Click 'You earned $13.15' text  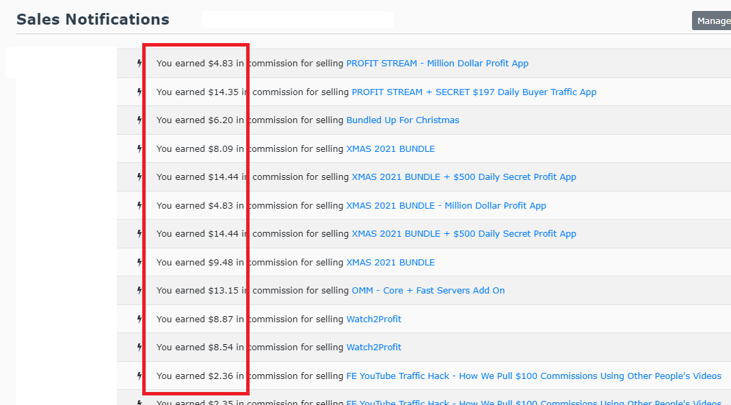coord(198,290)
